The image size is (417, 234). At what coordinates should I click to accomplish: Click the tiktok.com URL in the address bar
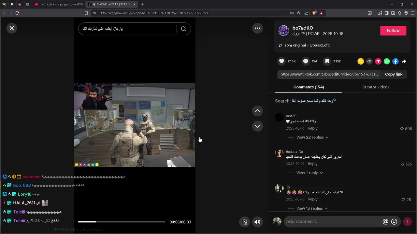pyautogui.click(x=154, y=13)
